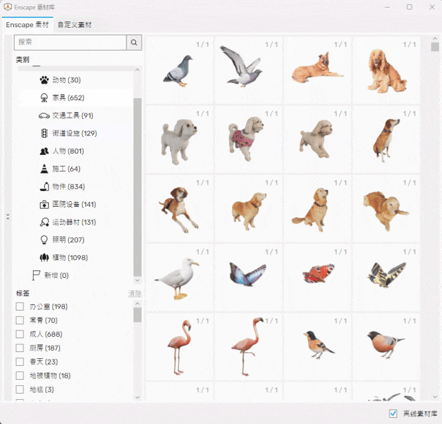Click the sports gear icon for 运动器材
The image size is (442, 424).
[44, 222]
